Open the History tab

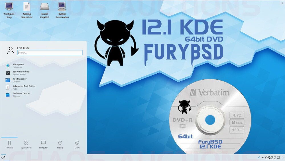(x=60, y=145)
